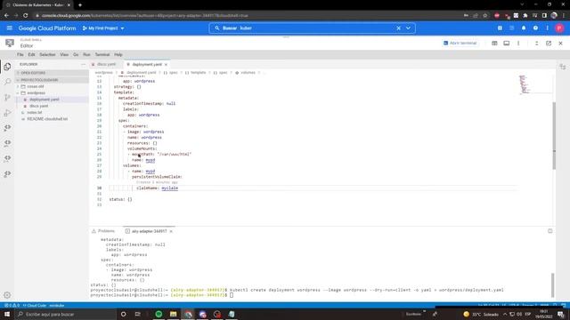Open the File menu
The width and height of the screenshot is (570, 320).
[20, 54]
